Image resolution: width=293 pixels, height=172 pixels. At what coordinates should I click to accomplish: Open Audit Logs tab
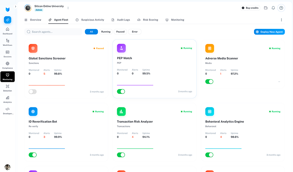[x=121, y=20]
